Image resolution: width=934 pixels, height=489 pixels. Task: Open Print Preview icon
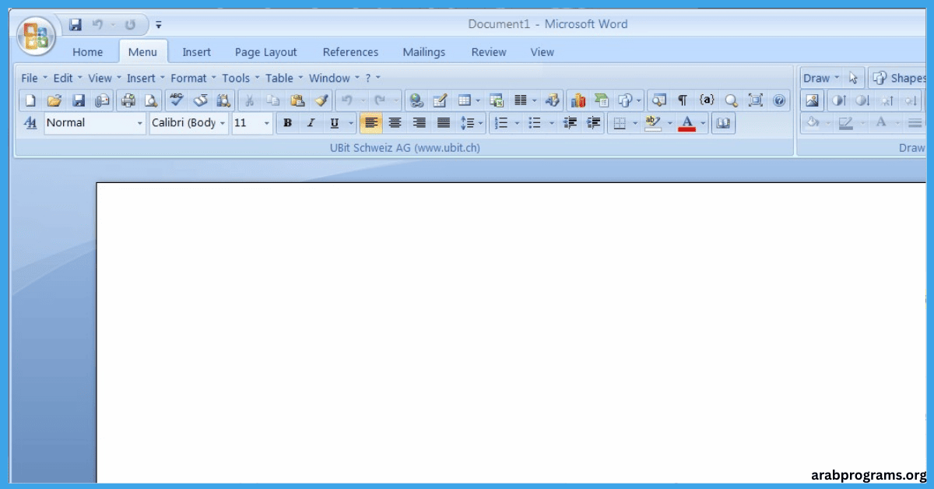(x=151, y=100)
